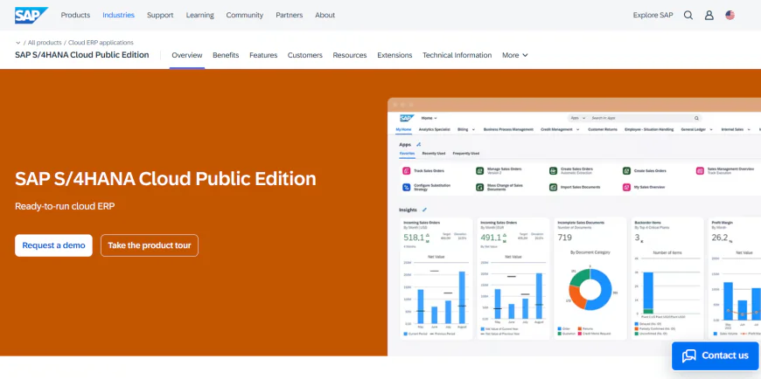Open the Track Sales Orders app icon
The image size is (761, 379).
tap(406, 170)
